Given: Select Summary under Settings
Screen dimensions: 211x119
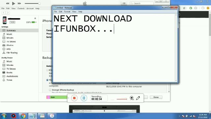Looking at the screenshot, I should [x=19, y=30].
